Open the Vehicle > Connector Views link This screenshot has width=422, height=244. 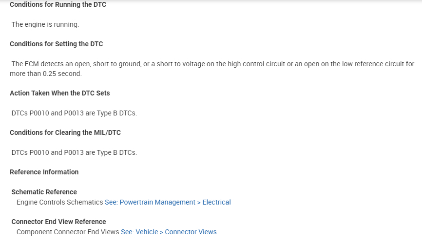pyautogui.click(x=169, y=232)
